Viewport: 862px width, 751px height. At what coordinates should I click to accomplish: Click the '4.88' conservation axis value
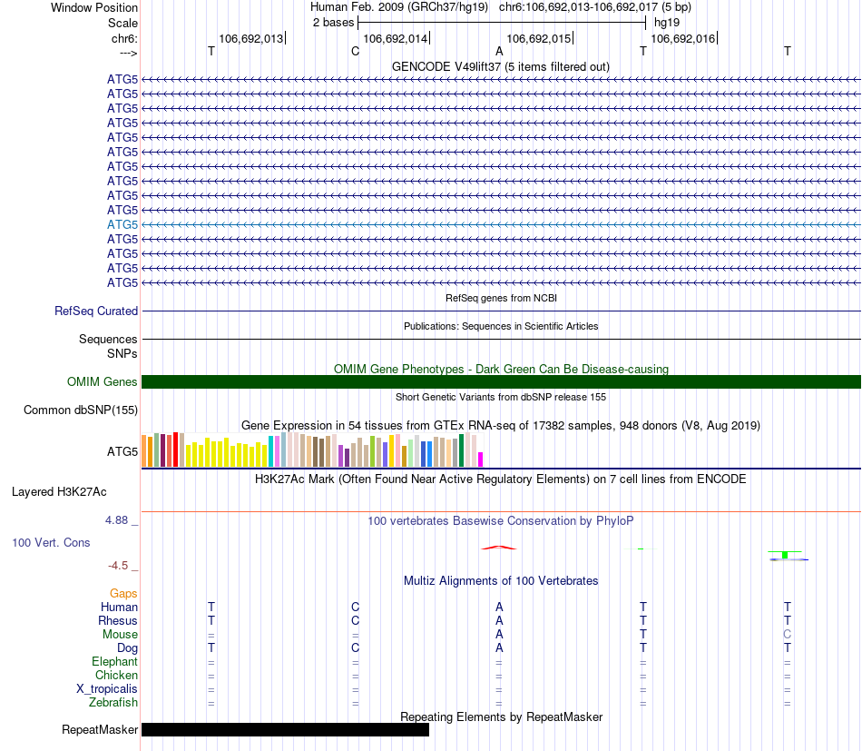(x=116, y=520)
